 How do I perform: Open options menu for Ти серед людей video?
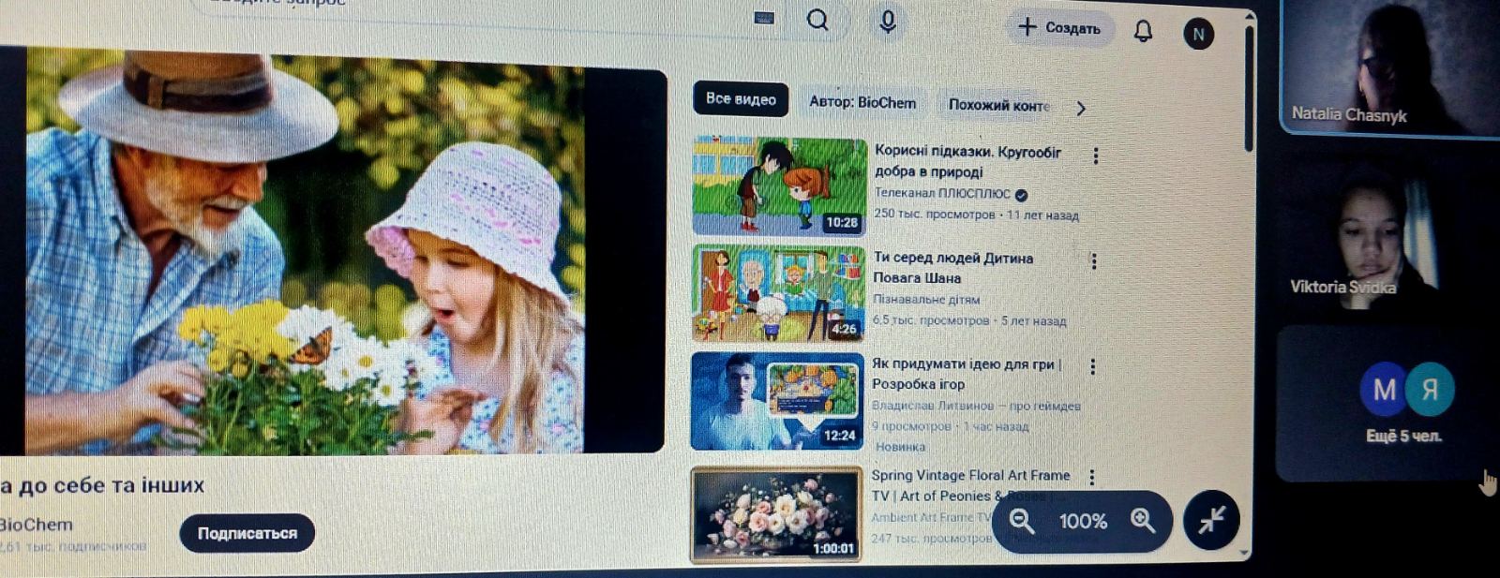point(1093,261)
